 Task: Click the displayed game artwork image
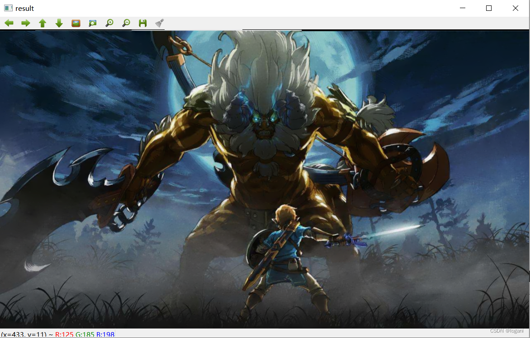tap(265, 179)
